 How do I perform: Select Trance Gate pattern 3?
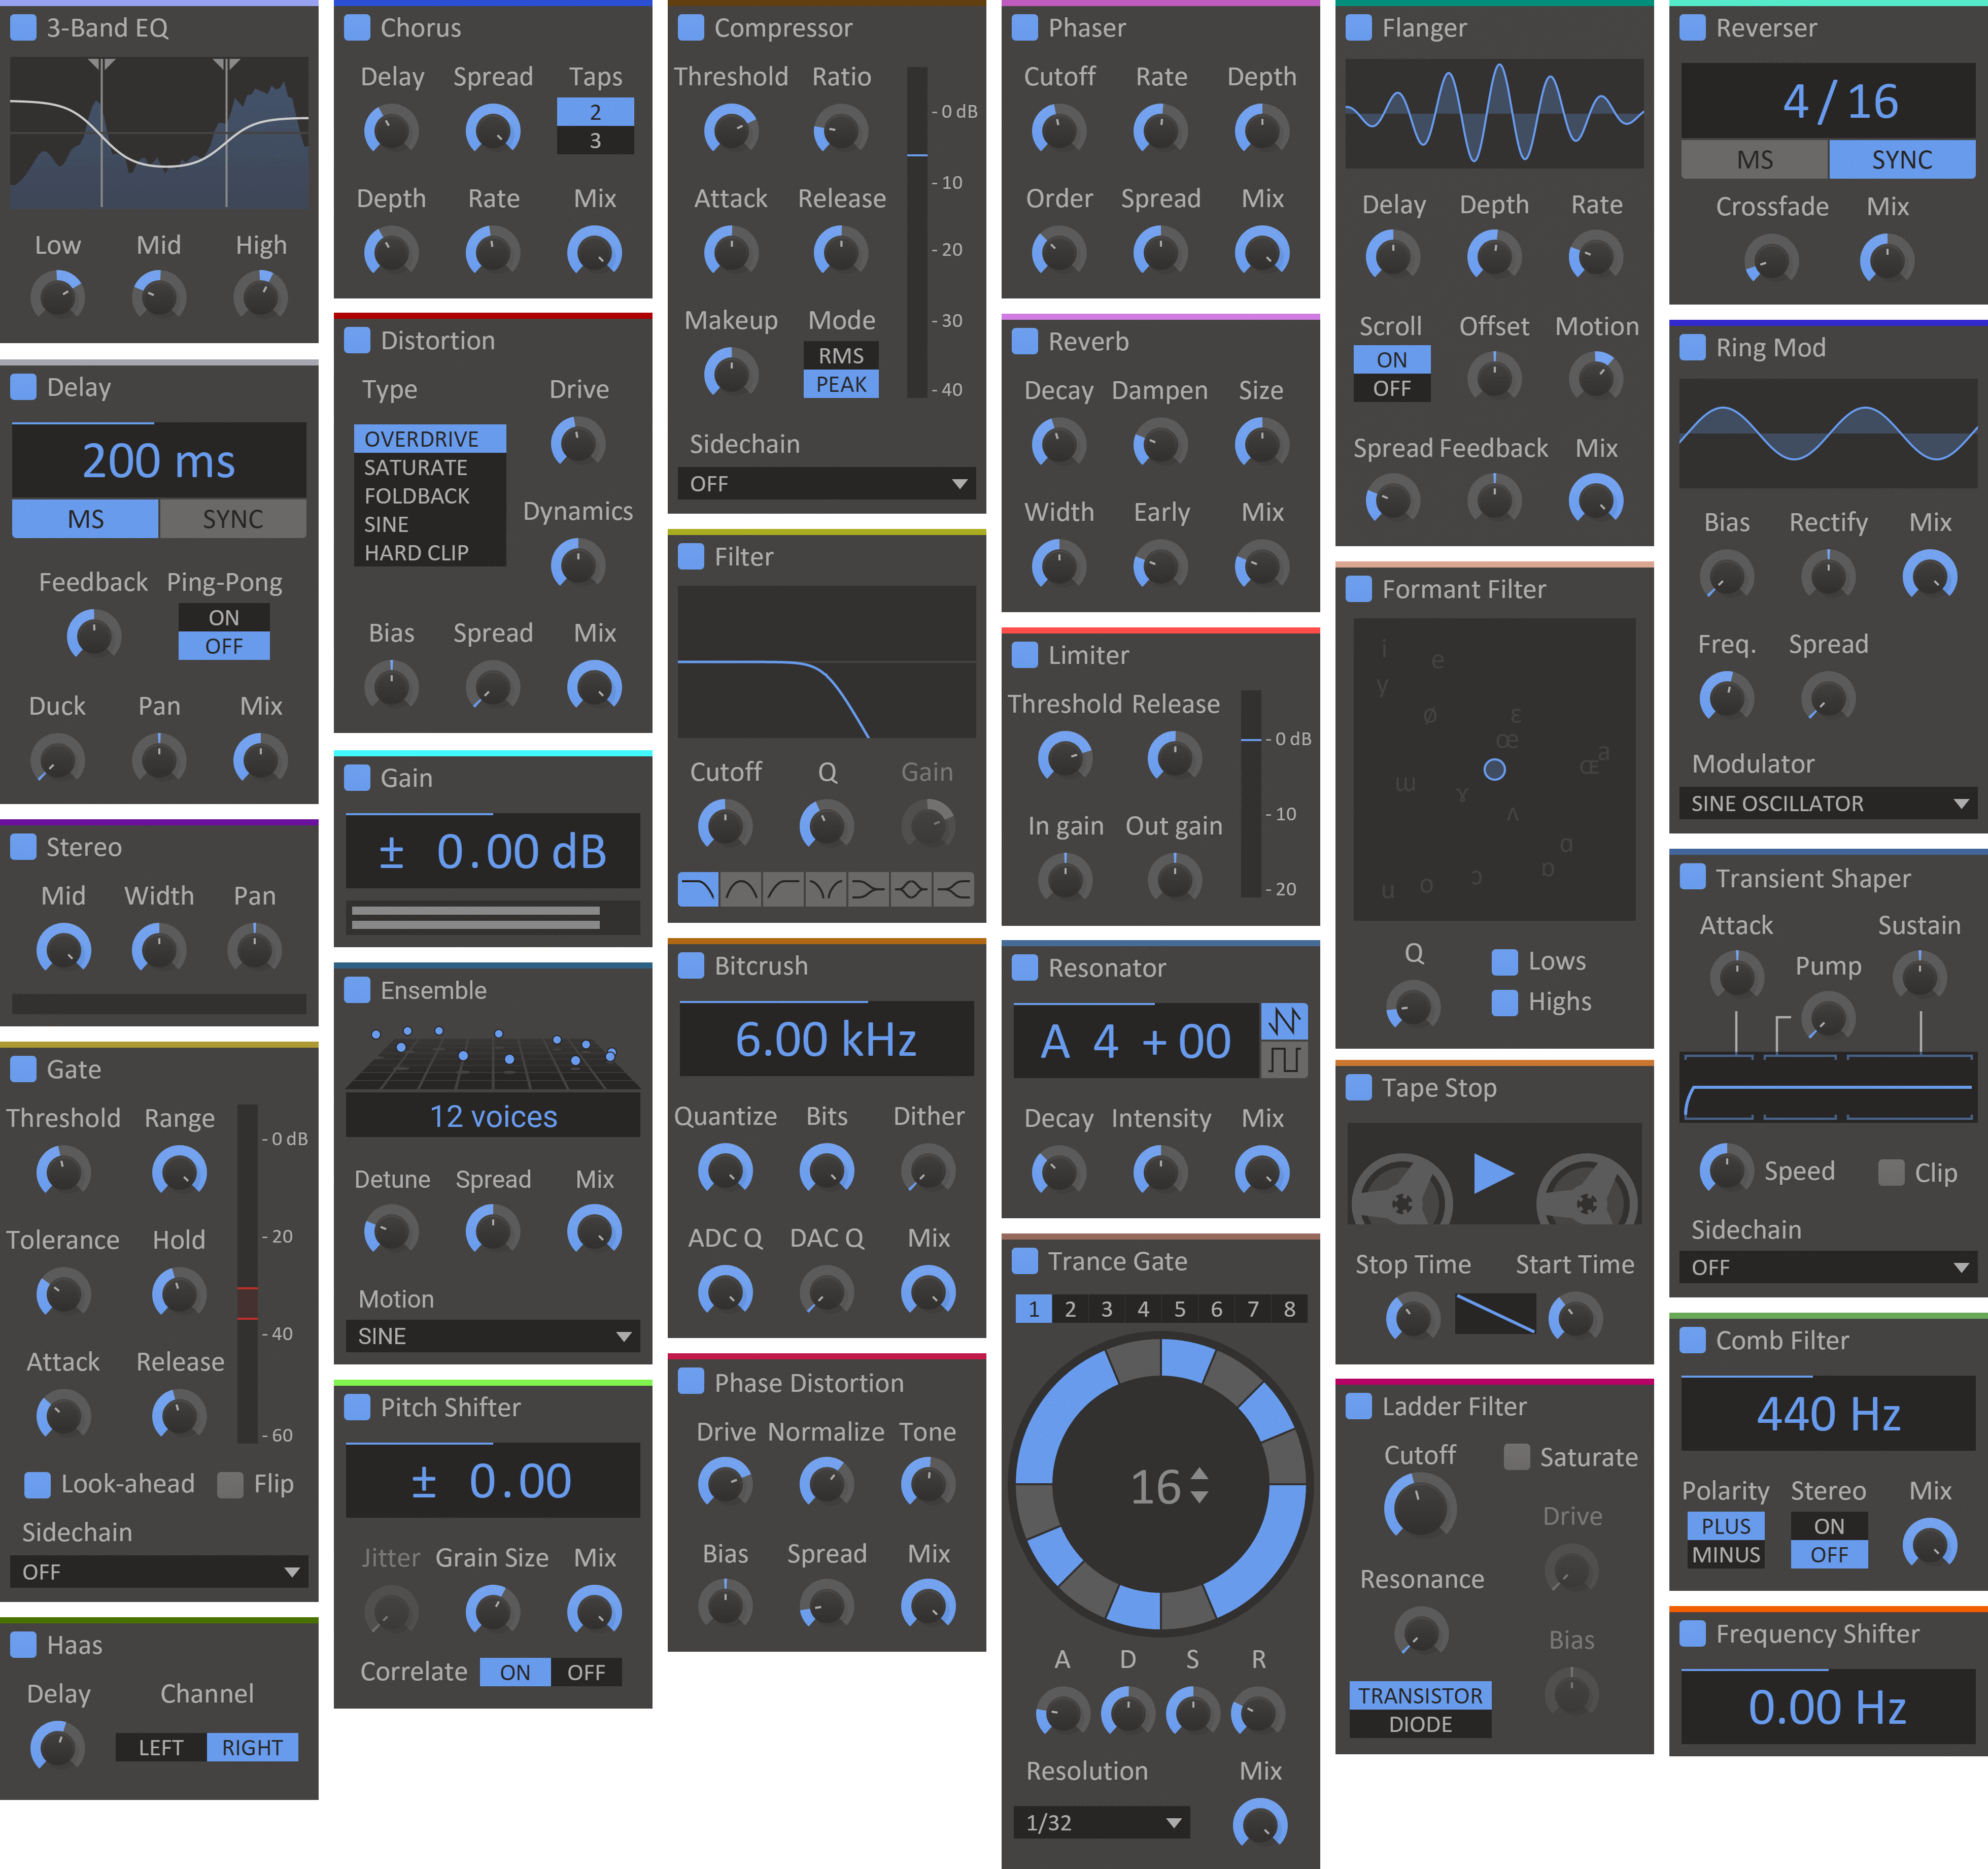1106,1309
